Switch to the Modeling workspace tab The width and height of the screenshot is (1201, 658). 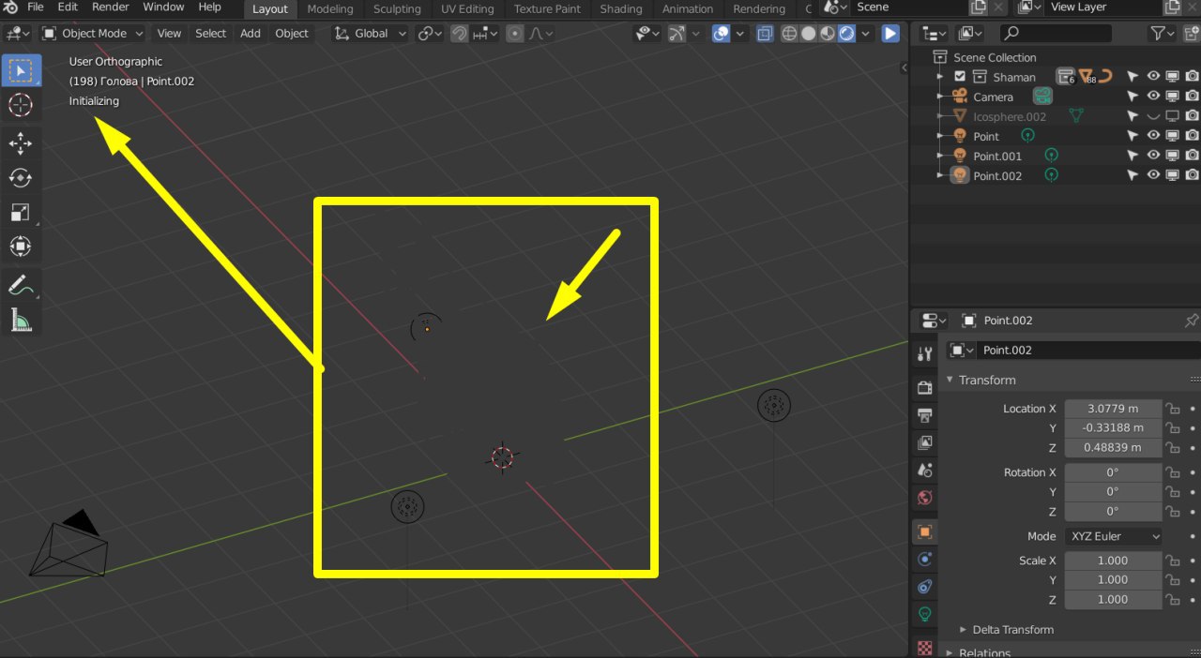(330, 9)
